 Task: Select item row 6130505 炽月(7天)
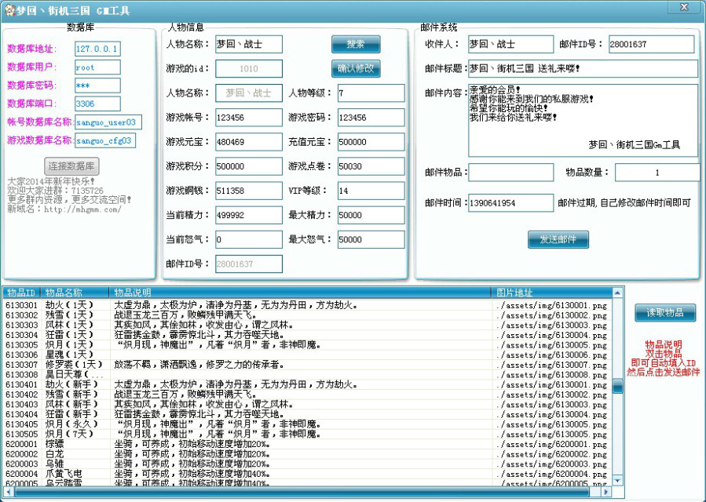point(308,434)
